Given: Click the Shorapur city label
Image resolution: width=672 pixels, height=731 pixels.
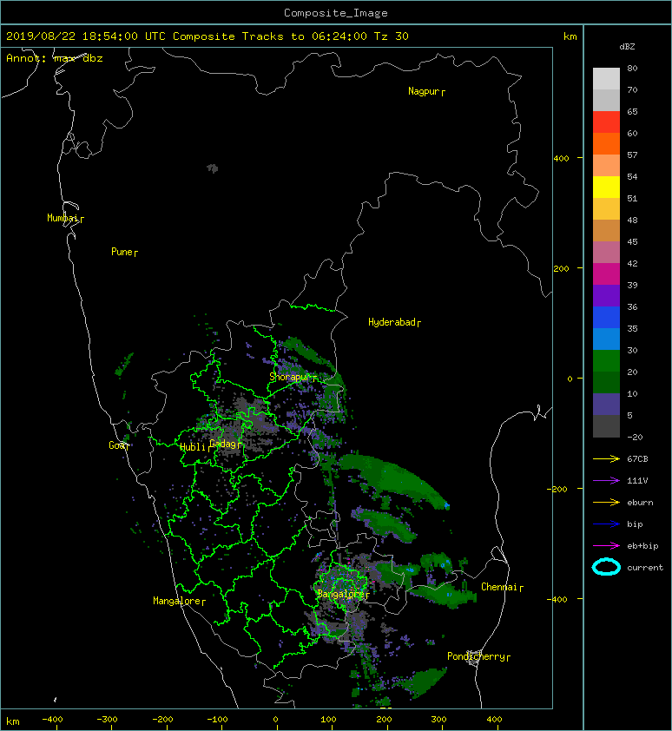Looking at the screenshot, I should click(290, 377).
